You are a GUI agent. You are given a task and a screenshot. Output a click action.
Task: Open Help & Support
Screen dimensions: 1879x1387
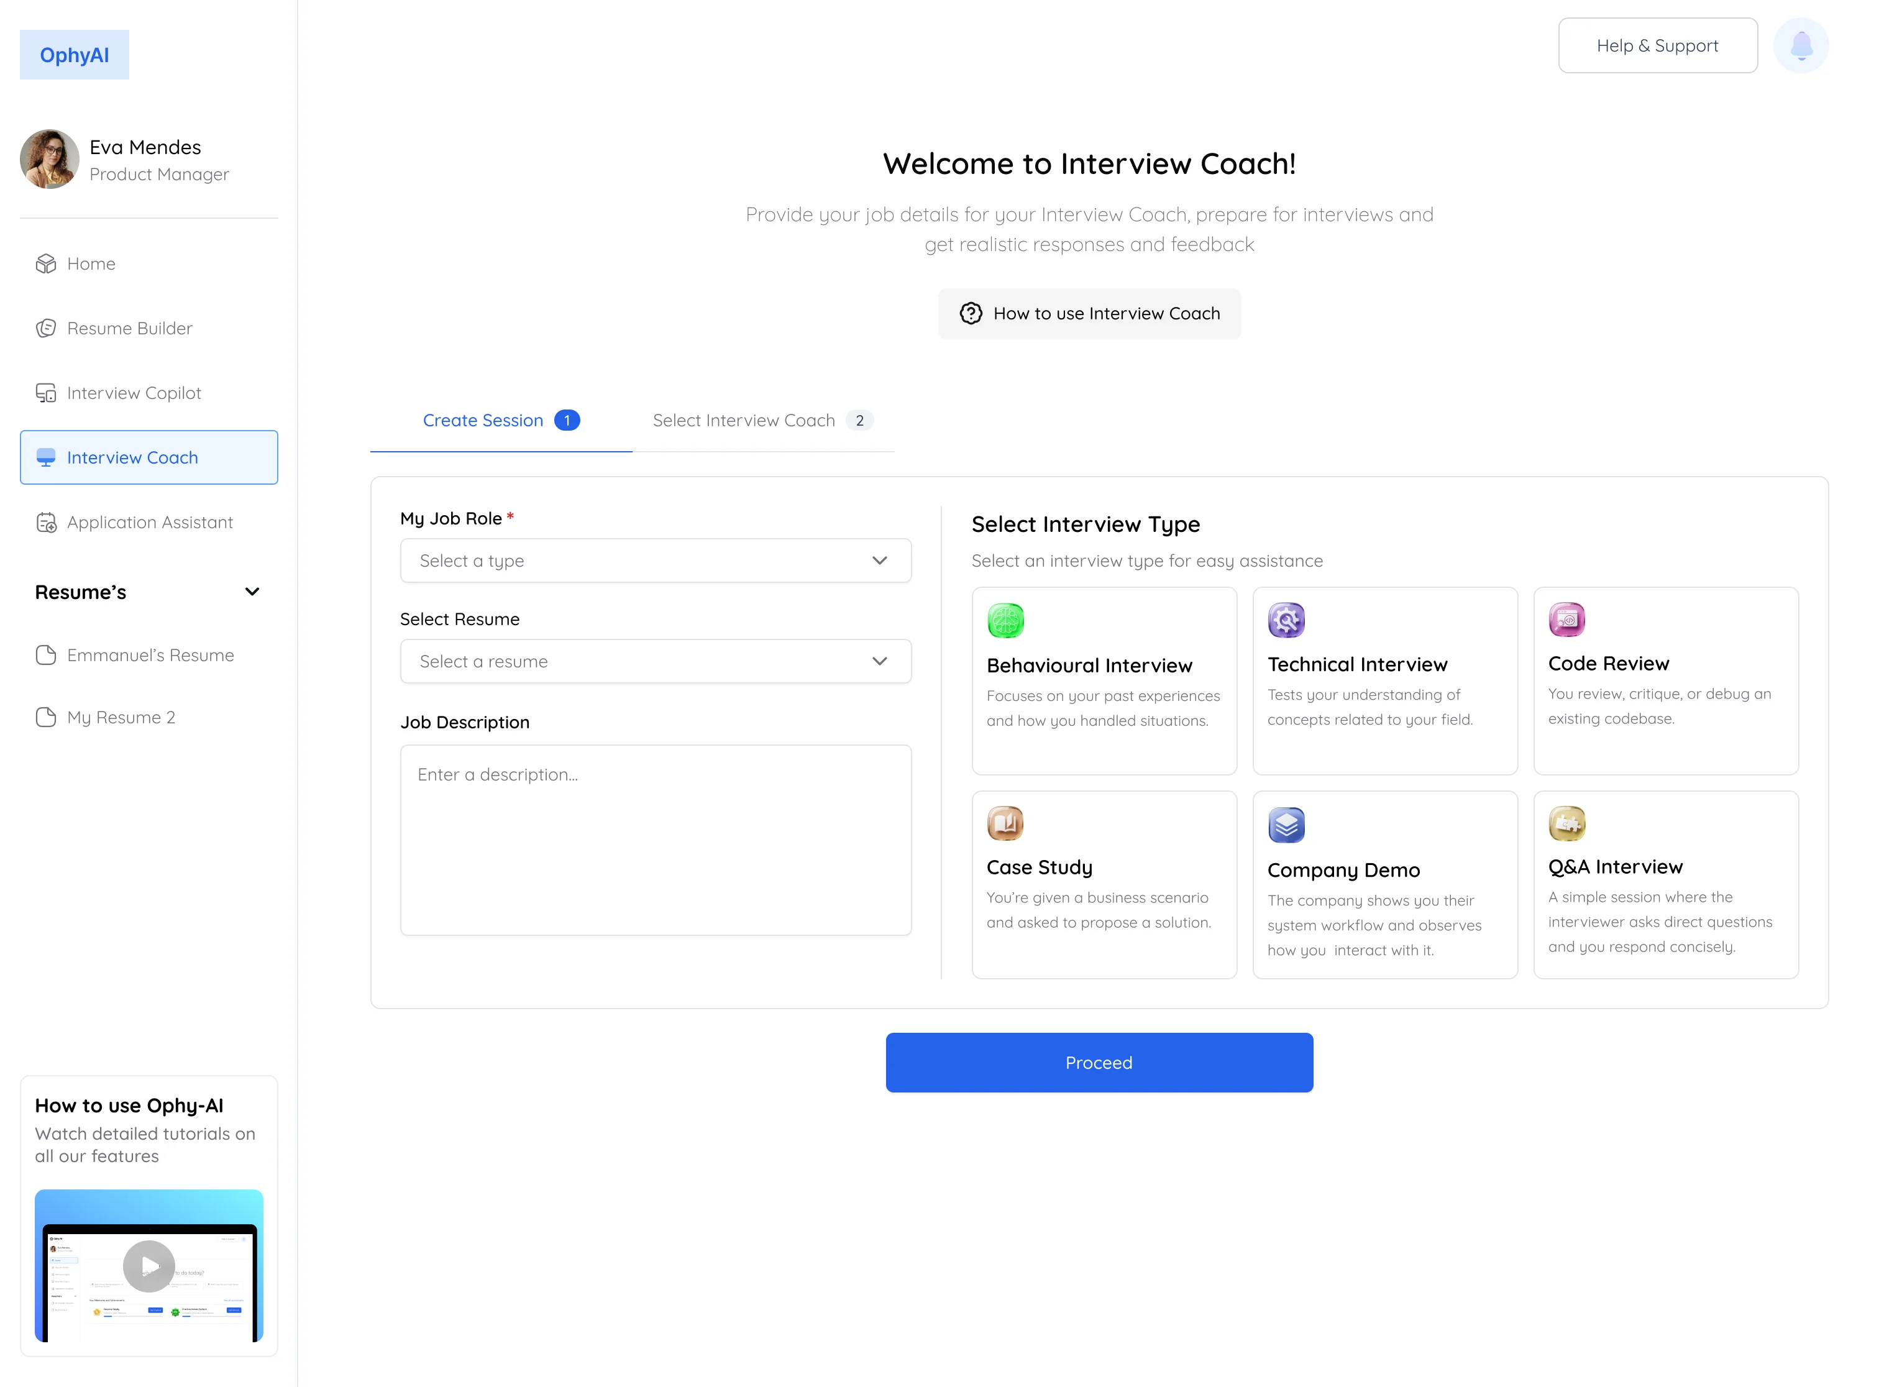click(1657, 45)
